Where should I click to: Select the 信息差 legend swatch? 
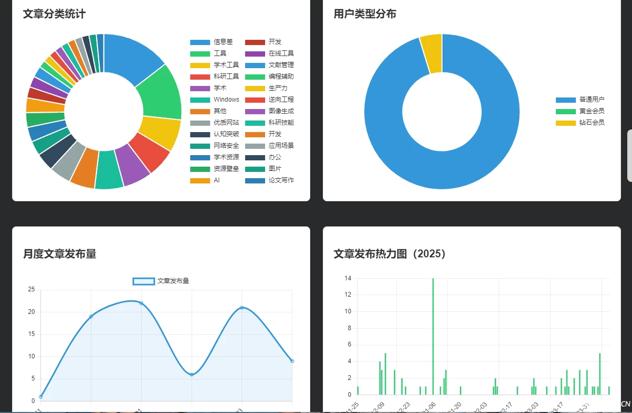tap(200, 42)
